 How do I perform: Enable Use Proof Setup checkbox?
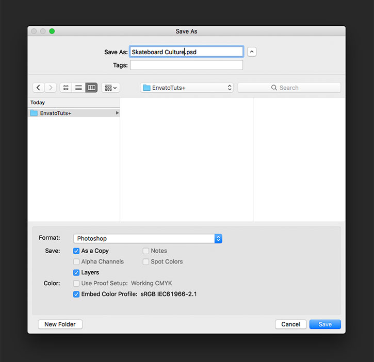pyautogui.click(x=76, y=283)
